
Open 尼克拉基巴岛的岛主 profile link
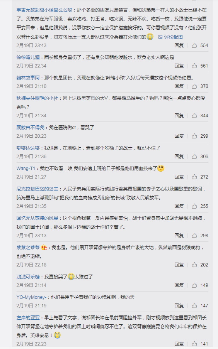tap(37, 189)
